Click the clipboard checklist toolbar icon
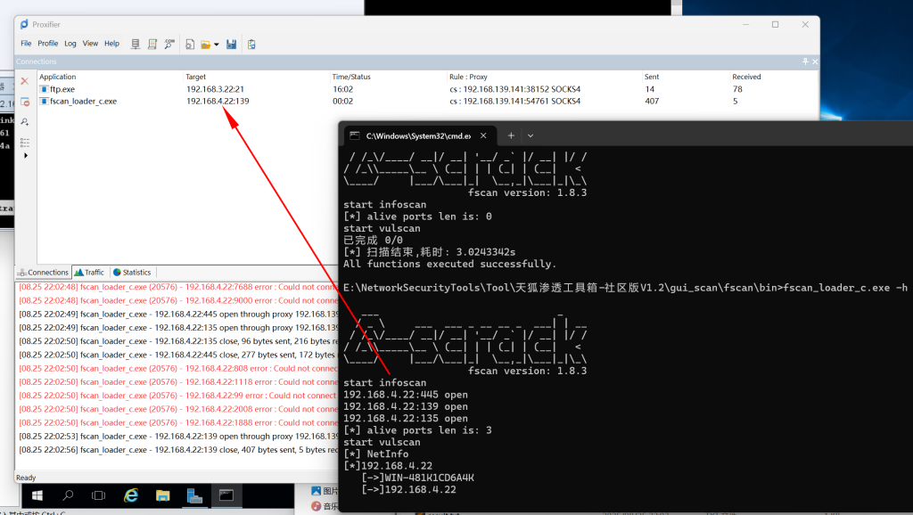The height and width of the screenshot is (515, 913). [251, 45]
